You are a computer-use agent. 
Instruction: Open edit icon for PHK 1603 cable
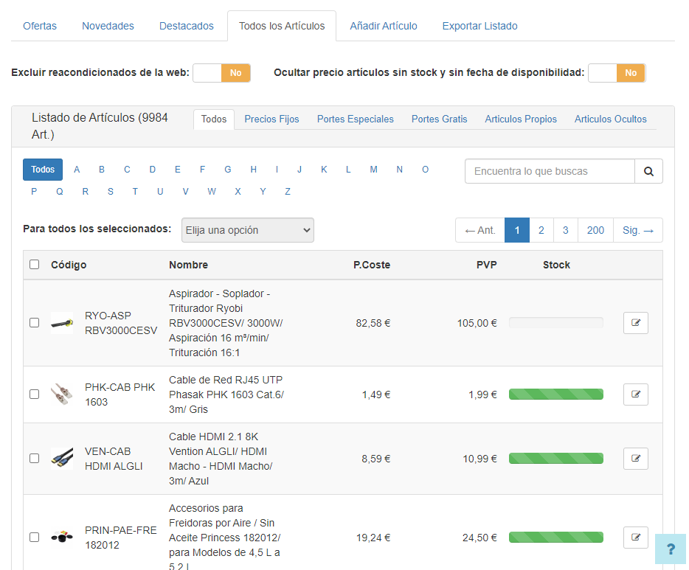pyautogui.click(x=635, y=395)
